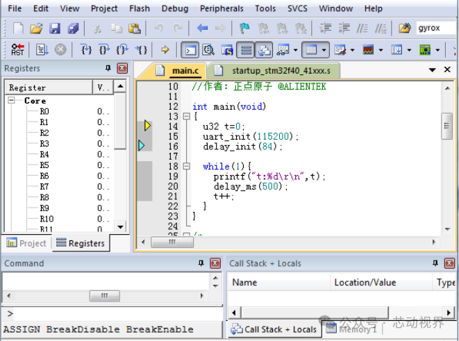Pin the Registers panel
Screen dimensions: 459x341
(108, 68)
